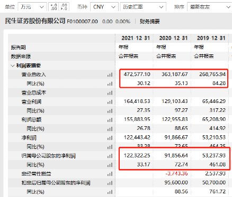Open the chart icon for 净利润

tap(110, 138)
